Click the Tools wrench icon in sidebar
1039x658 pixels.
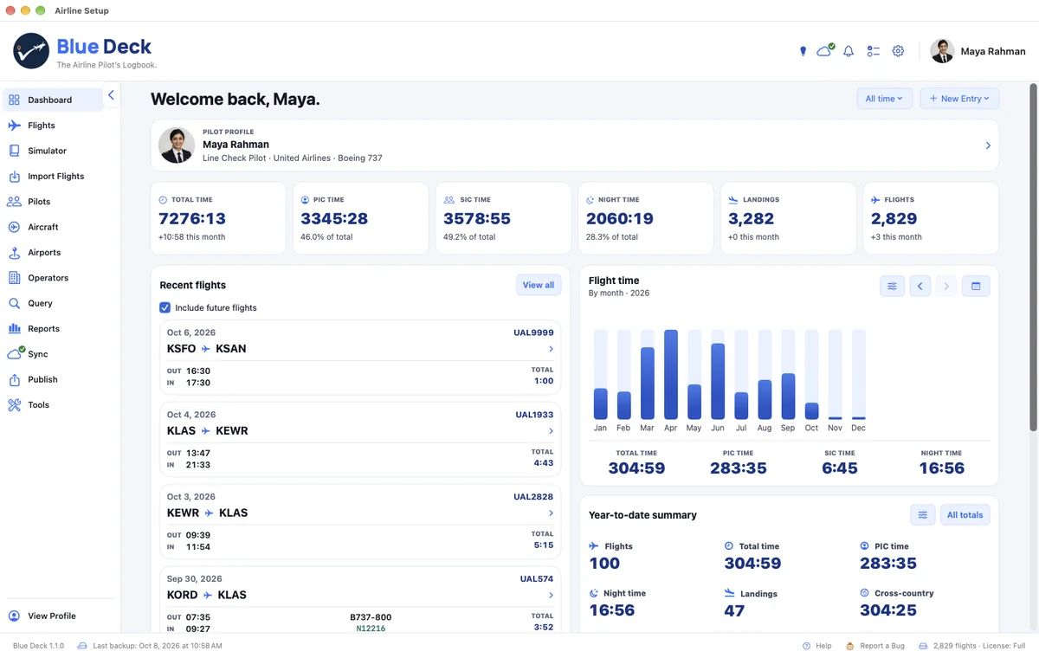click(x=14, y=405)
